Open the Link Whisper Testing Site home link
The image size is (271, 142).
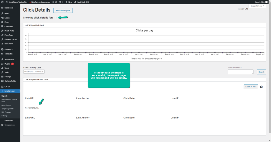[x=16, y=2]
